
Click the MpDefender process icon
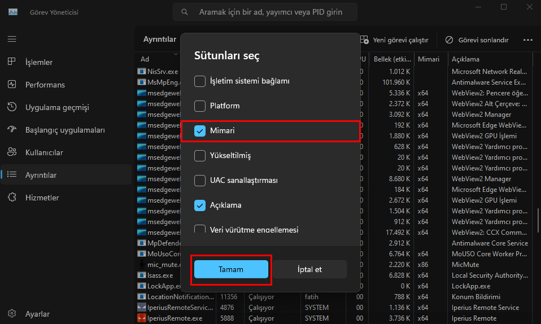point(141,243)
